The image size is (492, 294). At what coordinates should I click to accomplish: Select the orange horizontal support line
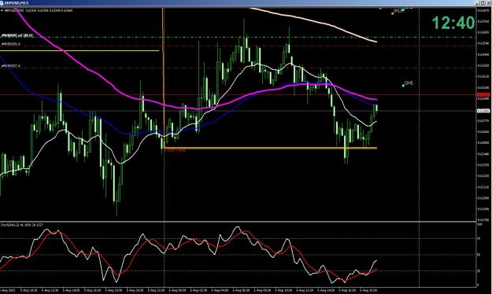(x=271, y=148)
